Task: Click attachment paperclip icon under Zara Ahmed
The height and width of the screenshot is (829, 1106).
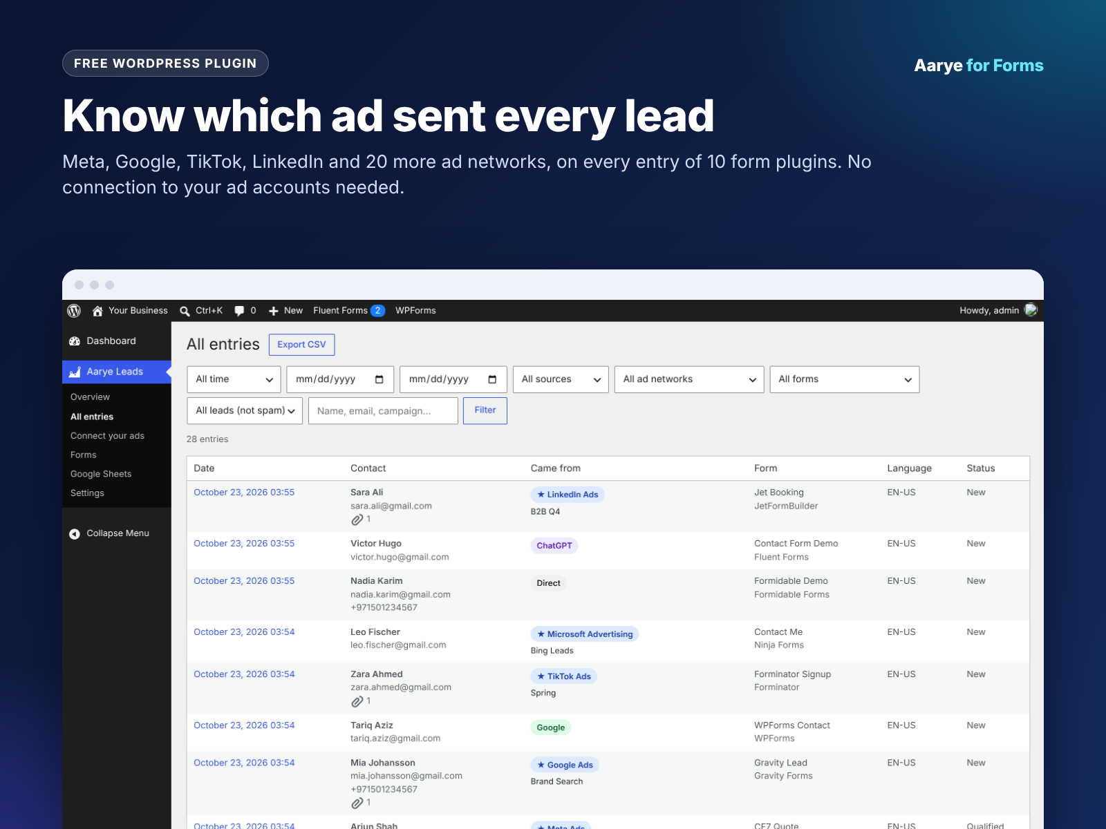Action: 357,701
